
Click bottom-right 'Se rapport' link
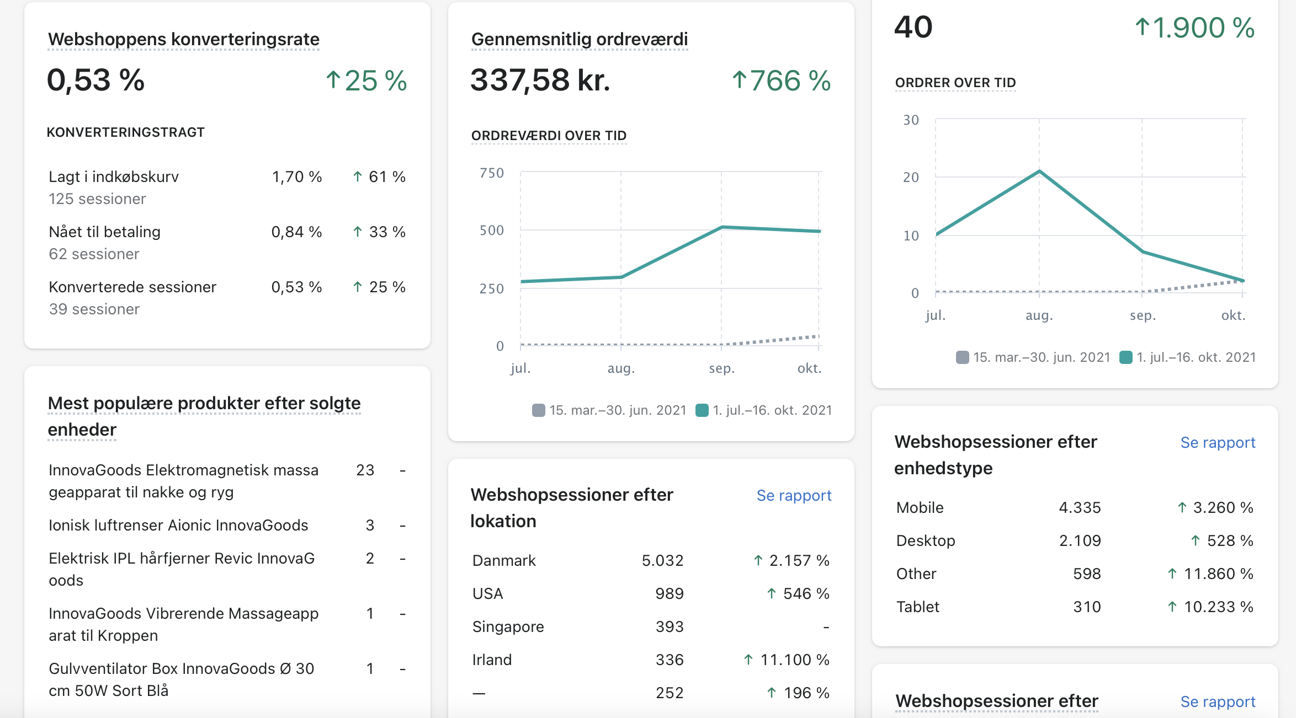(1217, 701)
